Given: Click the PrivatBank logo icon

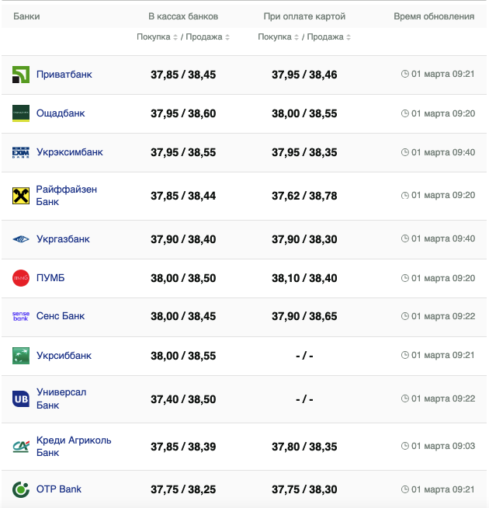Looking at the screenshot, I should tap(21, 75).
